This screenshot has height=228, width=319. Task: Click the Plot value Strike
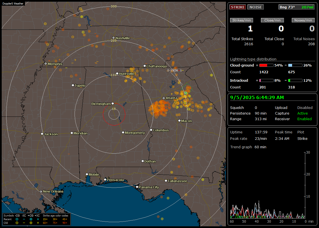[x=302, y=138]
